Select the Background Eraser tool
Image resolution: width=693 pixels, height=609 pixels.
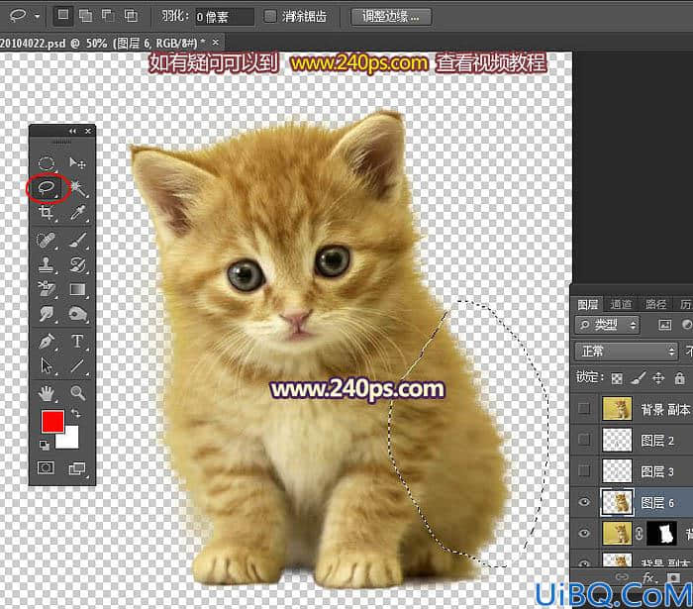[x=46, y=289]
